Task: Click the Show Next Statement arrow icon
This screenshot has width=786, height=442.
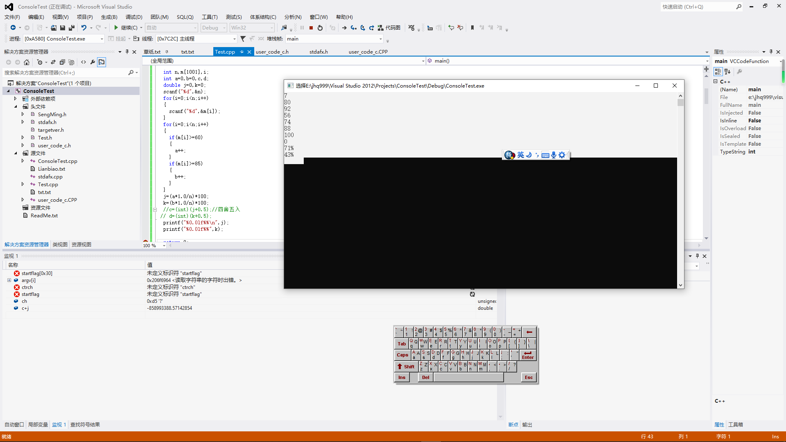Action: click(344, 28)
